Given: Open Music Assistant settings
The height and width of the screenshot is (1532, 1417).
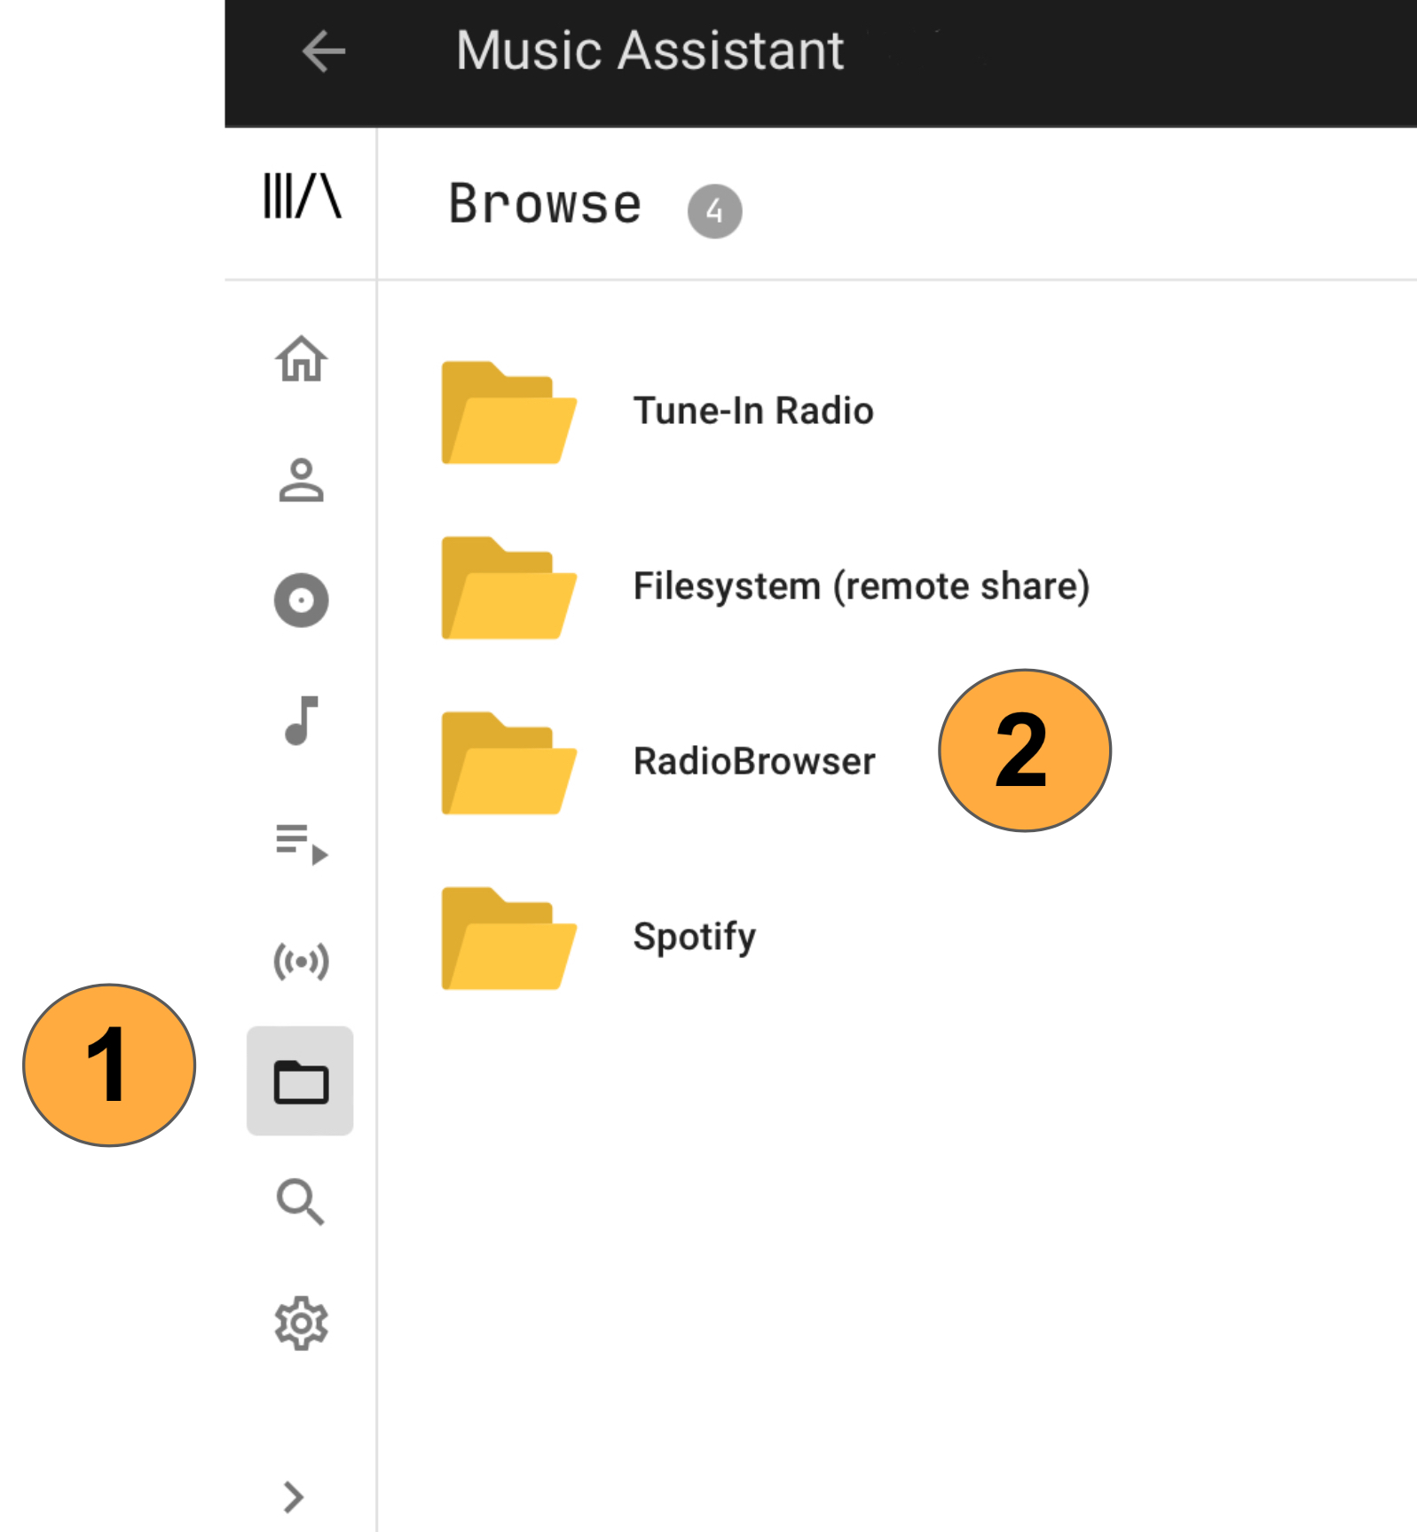Looking at the screenshot, I should pyautogui.click(x=301, y=1322).
